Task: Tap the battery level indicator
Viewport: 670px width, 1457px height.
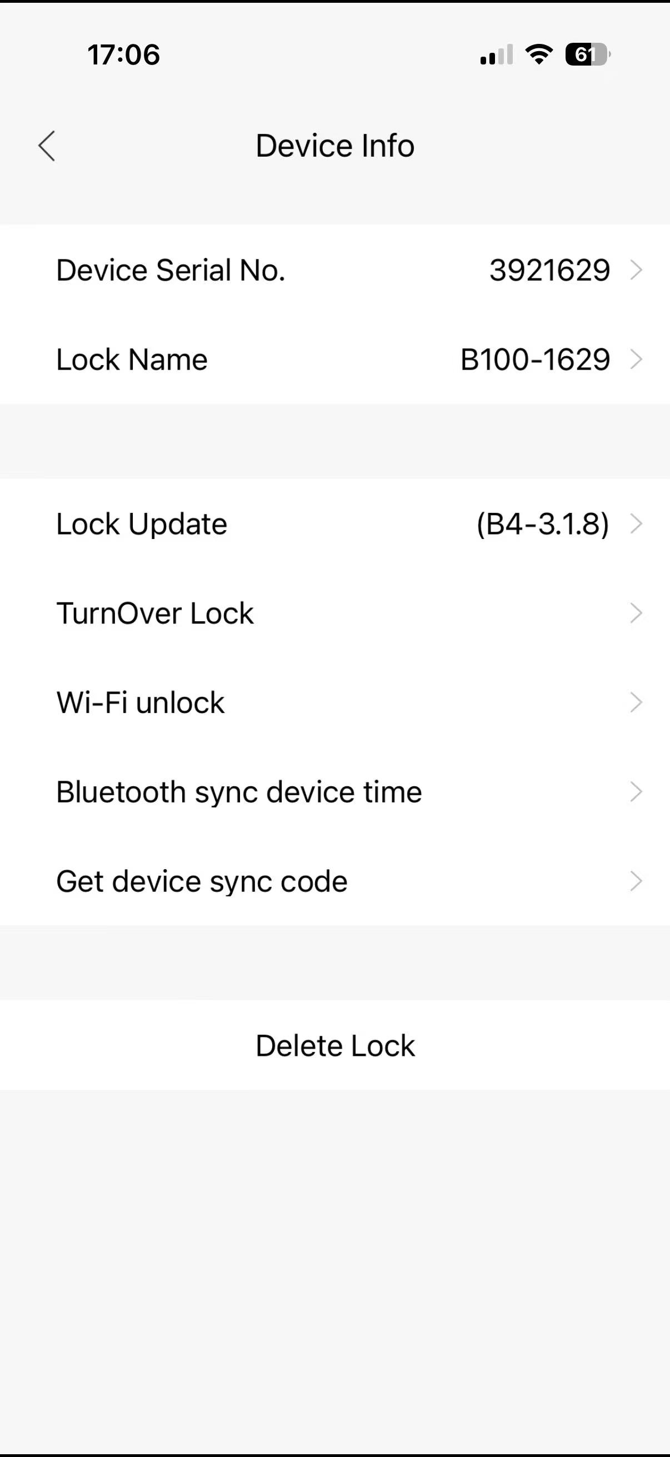Action: coord(587,54)
